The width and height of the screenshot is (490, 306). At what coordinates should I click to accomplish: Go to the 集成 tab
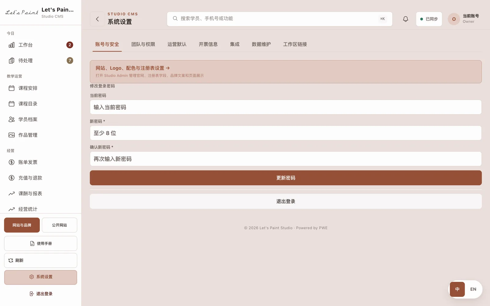235,44
